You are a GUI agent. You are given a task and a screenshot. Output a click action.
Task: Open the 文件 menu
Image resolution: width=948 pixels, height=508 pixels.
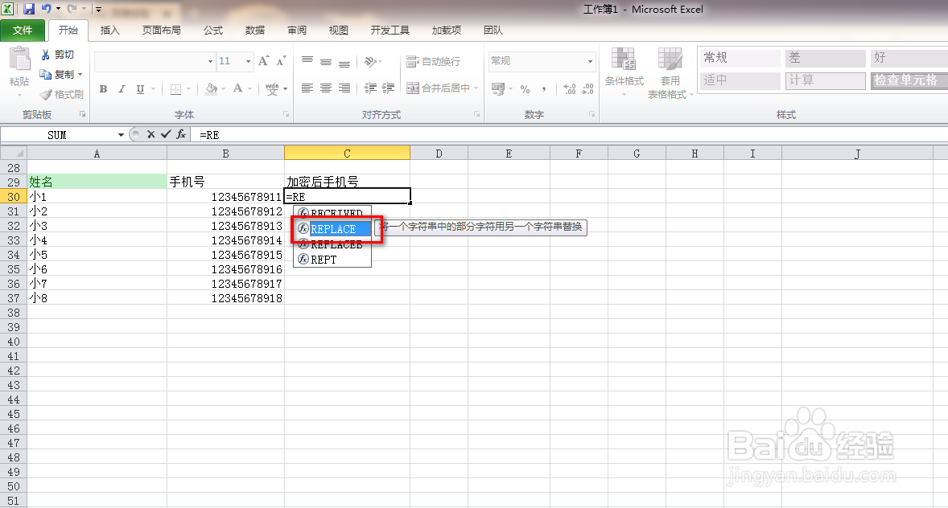point(23,31)
